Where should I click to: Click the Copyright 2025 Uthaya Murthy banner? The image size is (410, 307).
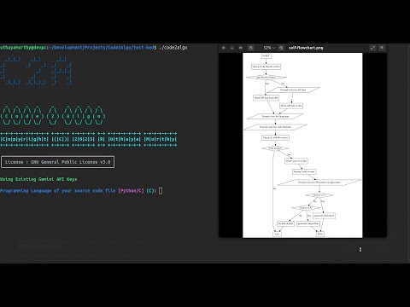[x=88, y=139]
